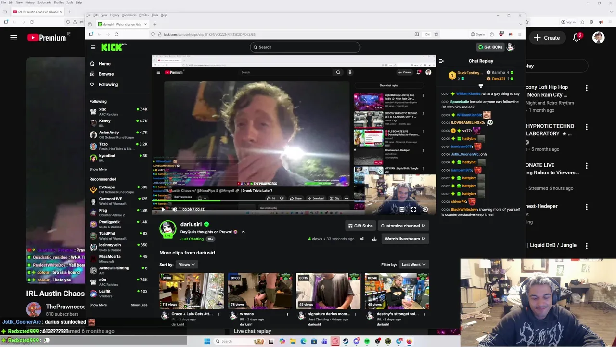Select the IRL Austin Chaos background tab

click(38, 12)
